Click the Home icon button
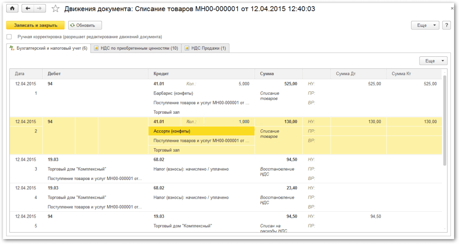 [x=12, y=9]
